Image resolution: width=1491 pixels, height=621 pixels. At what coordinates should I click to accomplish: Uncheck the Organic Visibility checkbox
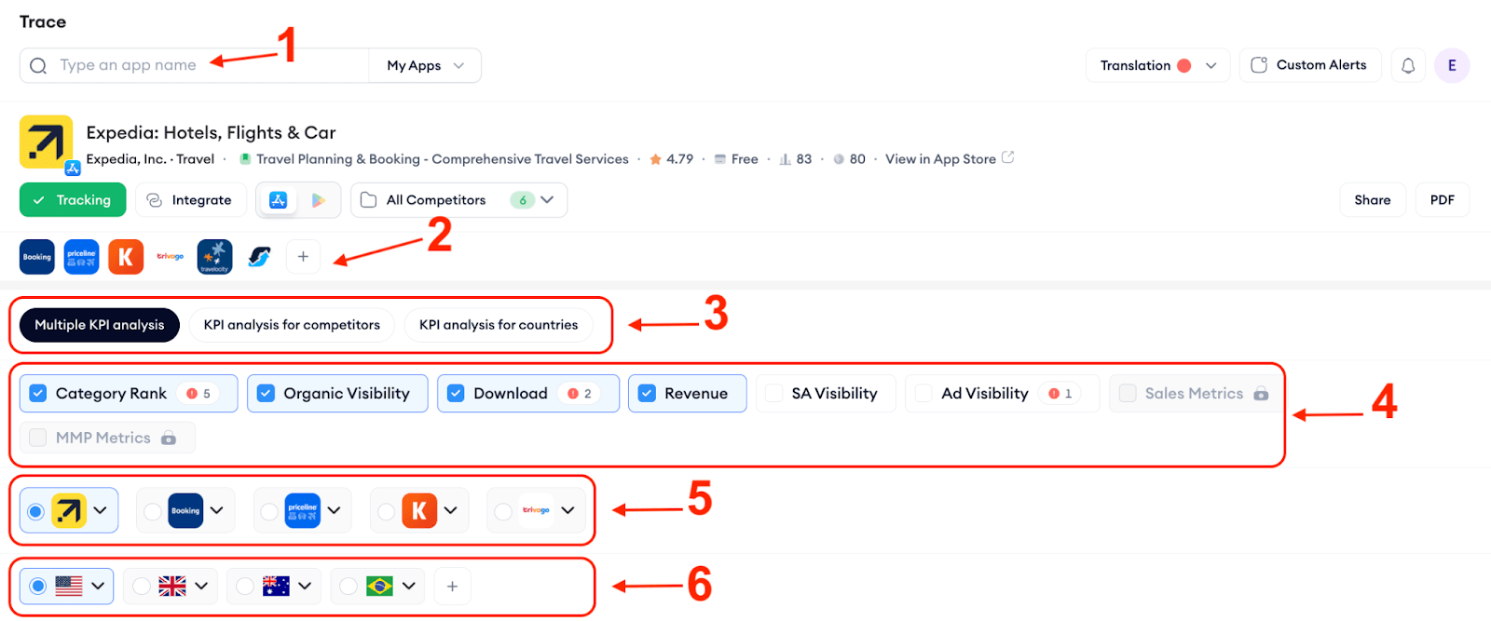point(266,394)
